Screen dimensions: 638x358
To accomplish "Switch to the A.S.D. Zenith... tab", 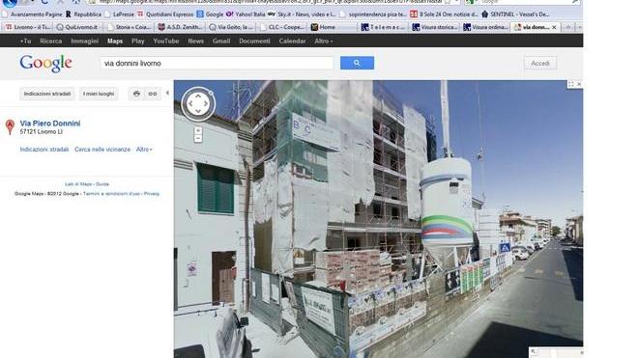I will click(180, 27).
